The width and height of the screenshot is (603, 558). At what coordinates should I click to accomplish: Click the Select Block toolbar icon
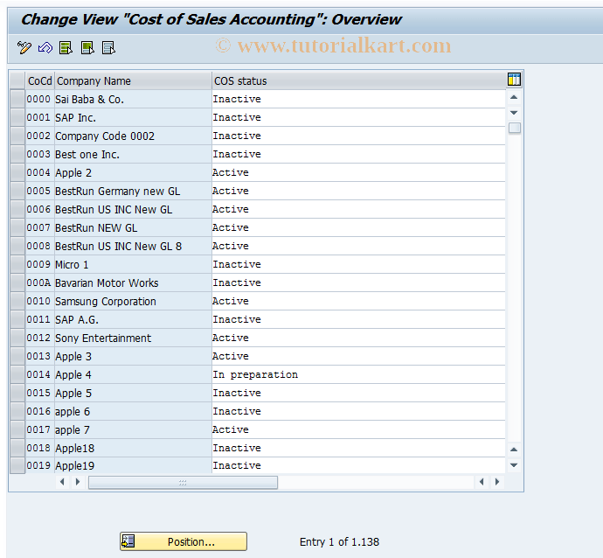pos(87,48)
